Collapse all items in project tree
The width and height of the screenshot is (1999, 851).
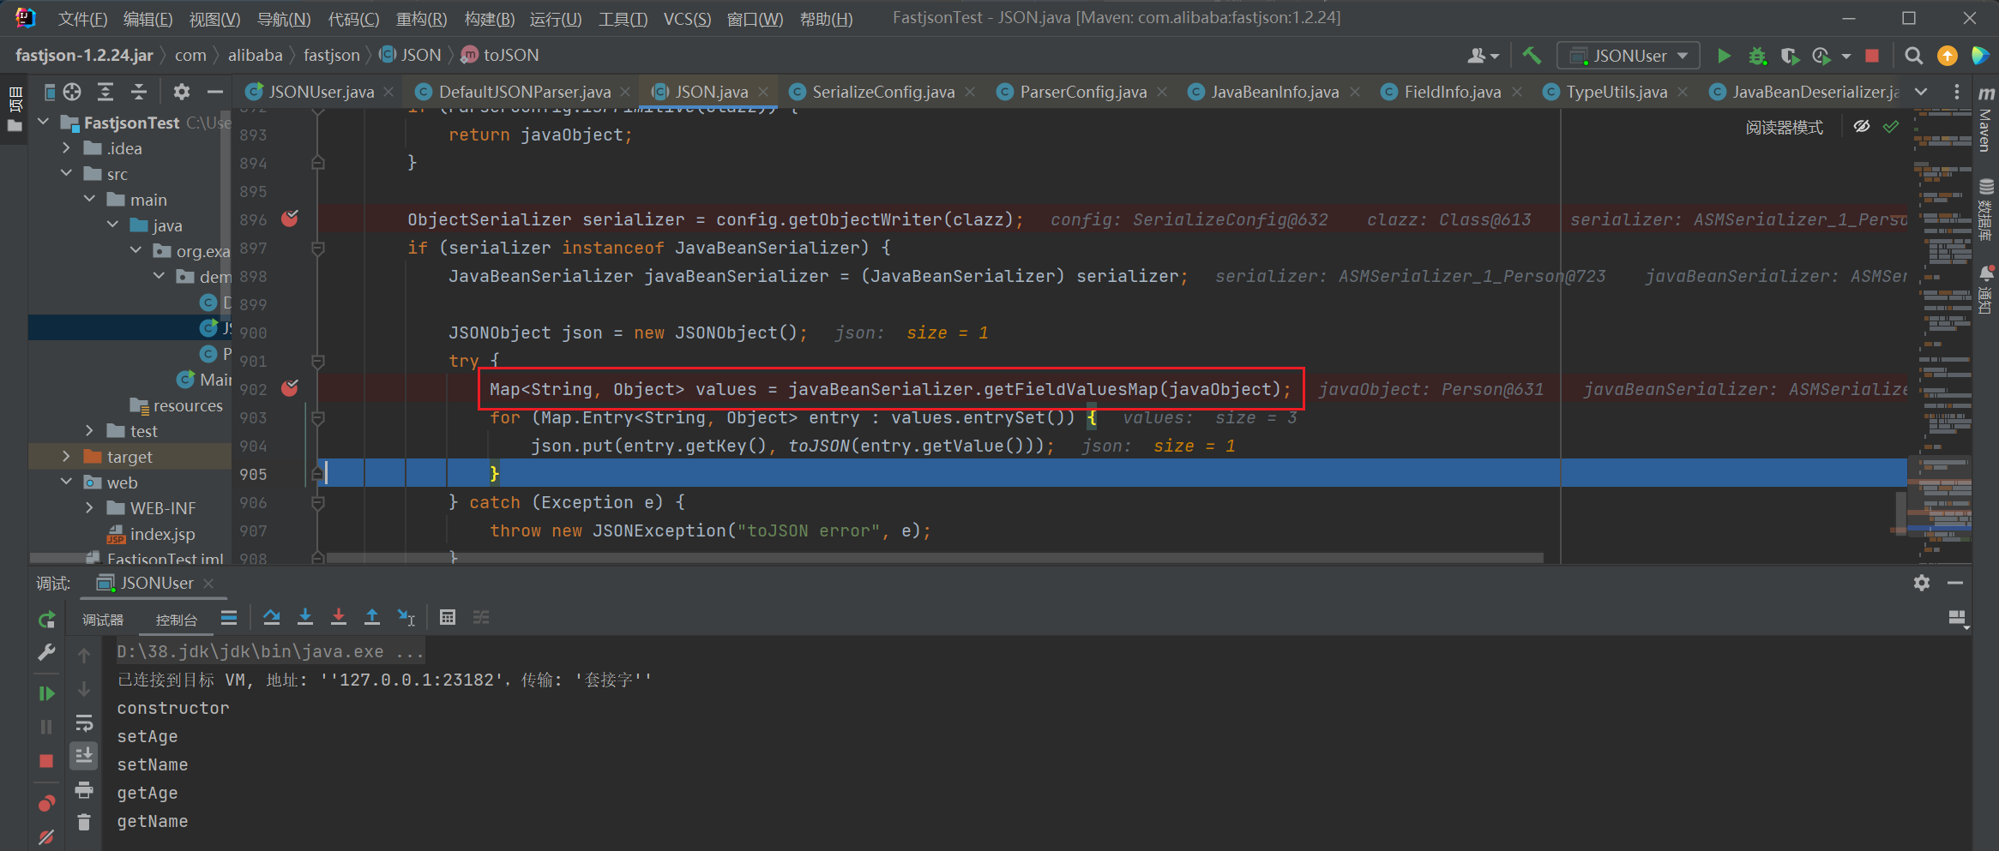coord(139,92)
